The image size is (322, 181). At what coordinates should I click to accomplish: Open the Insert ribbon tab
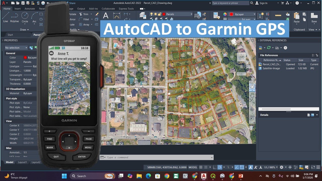tap(18, 9)
